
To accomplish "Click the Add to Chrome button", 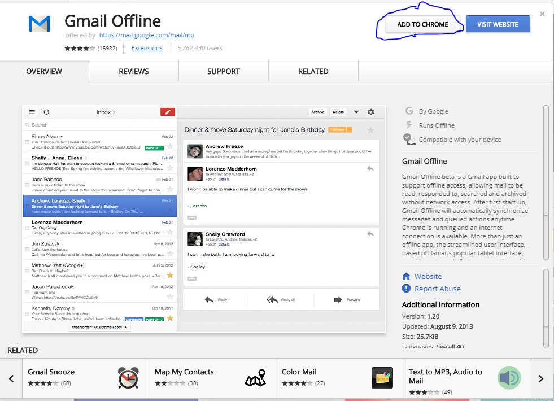I will 422,24.
